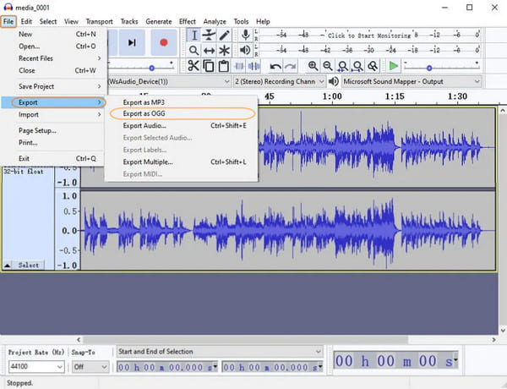Open the Analyze menu
The height and width of the screenshot is (389, 507).
(x=215, y=22)
